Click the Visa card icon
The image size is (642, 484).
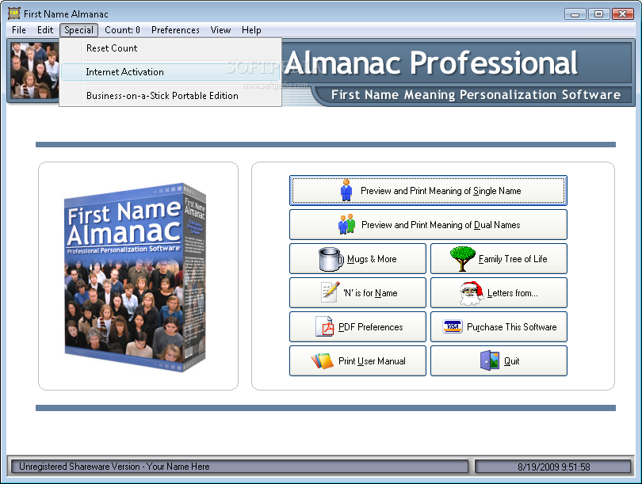(x=453, y=326)
